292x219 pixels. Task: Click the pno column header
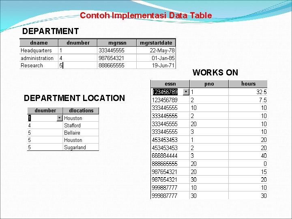(209, 84)
